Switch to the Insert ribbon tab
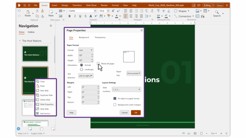 click(54, 5)
